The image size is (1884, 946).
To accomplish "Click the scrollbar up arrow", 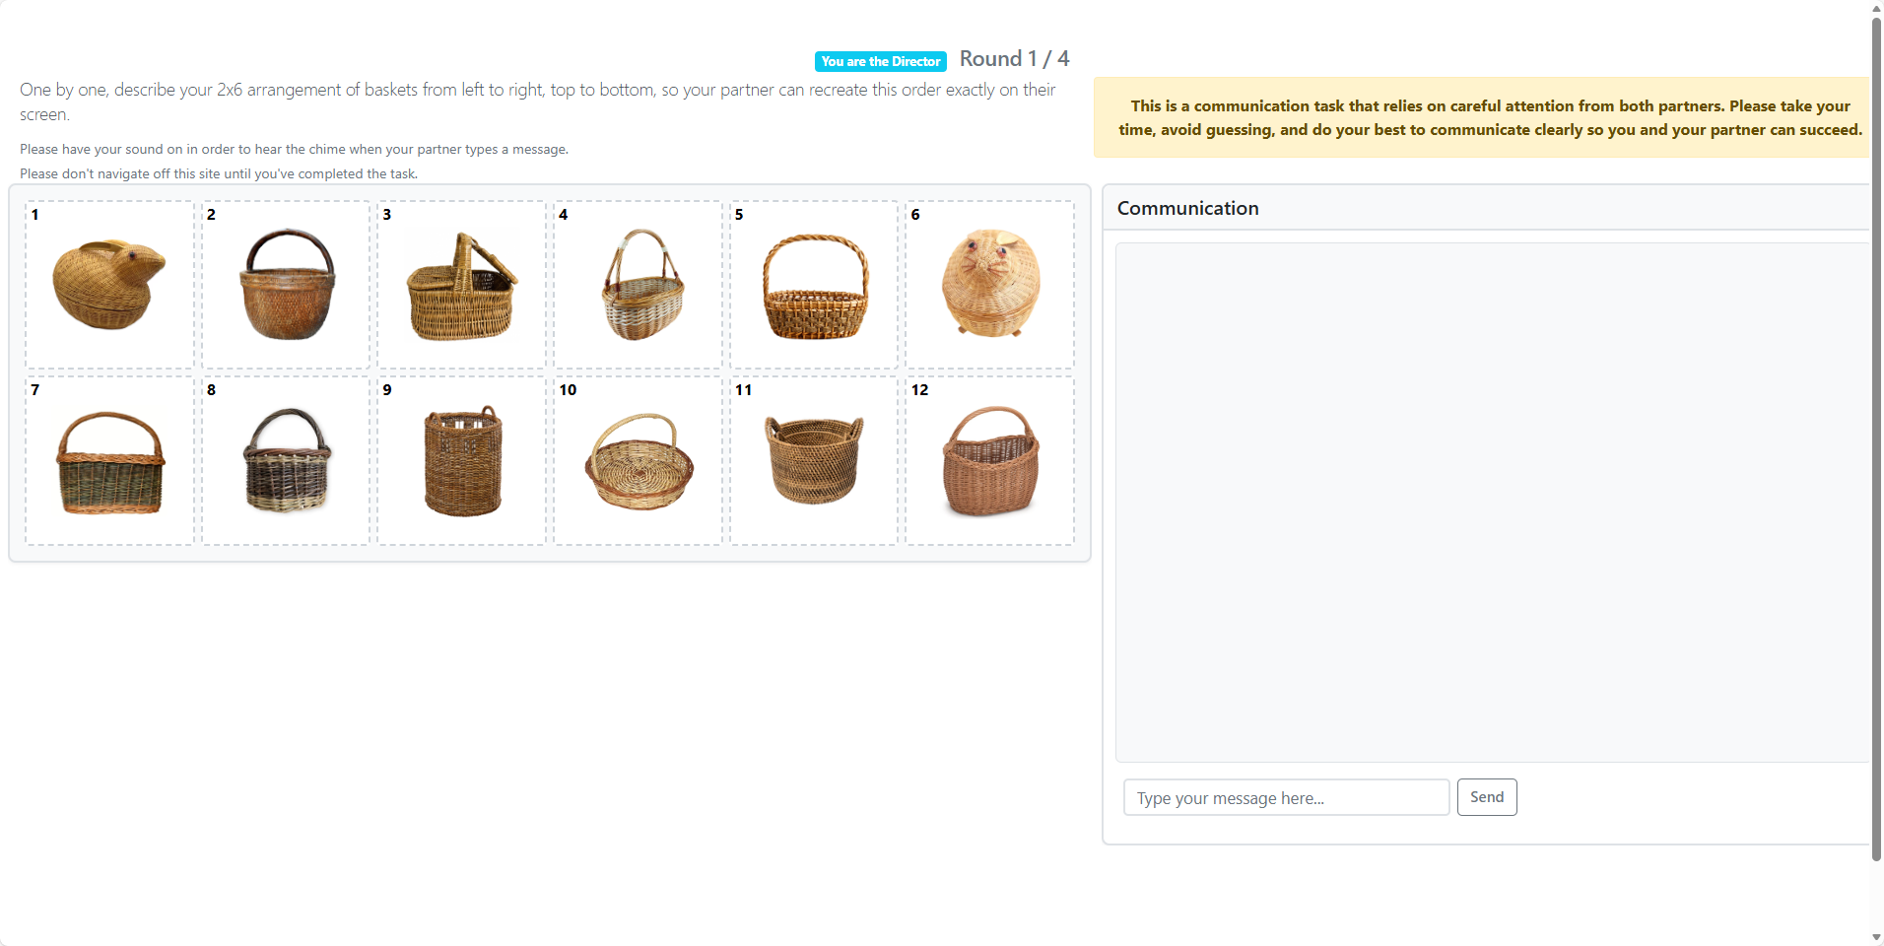I will pos(1876,8).
